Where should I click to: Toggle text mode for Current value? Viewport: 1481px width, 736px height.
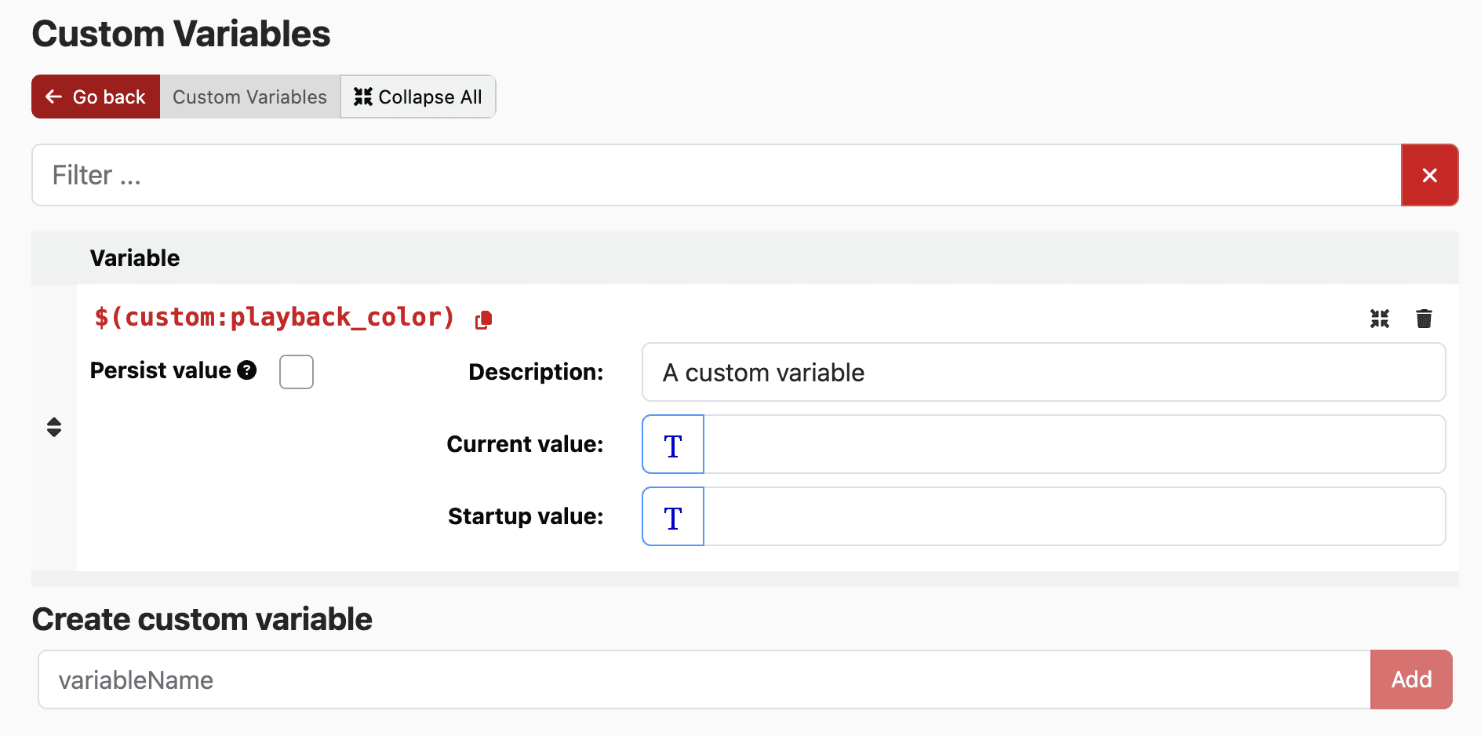673,445
